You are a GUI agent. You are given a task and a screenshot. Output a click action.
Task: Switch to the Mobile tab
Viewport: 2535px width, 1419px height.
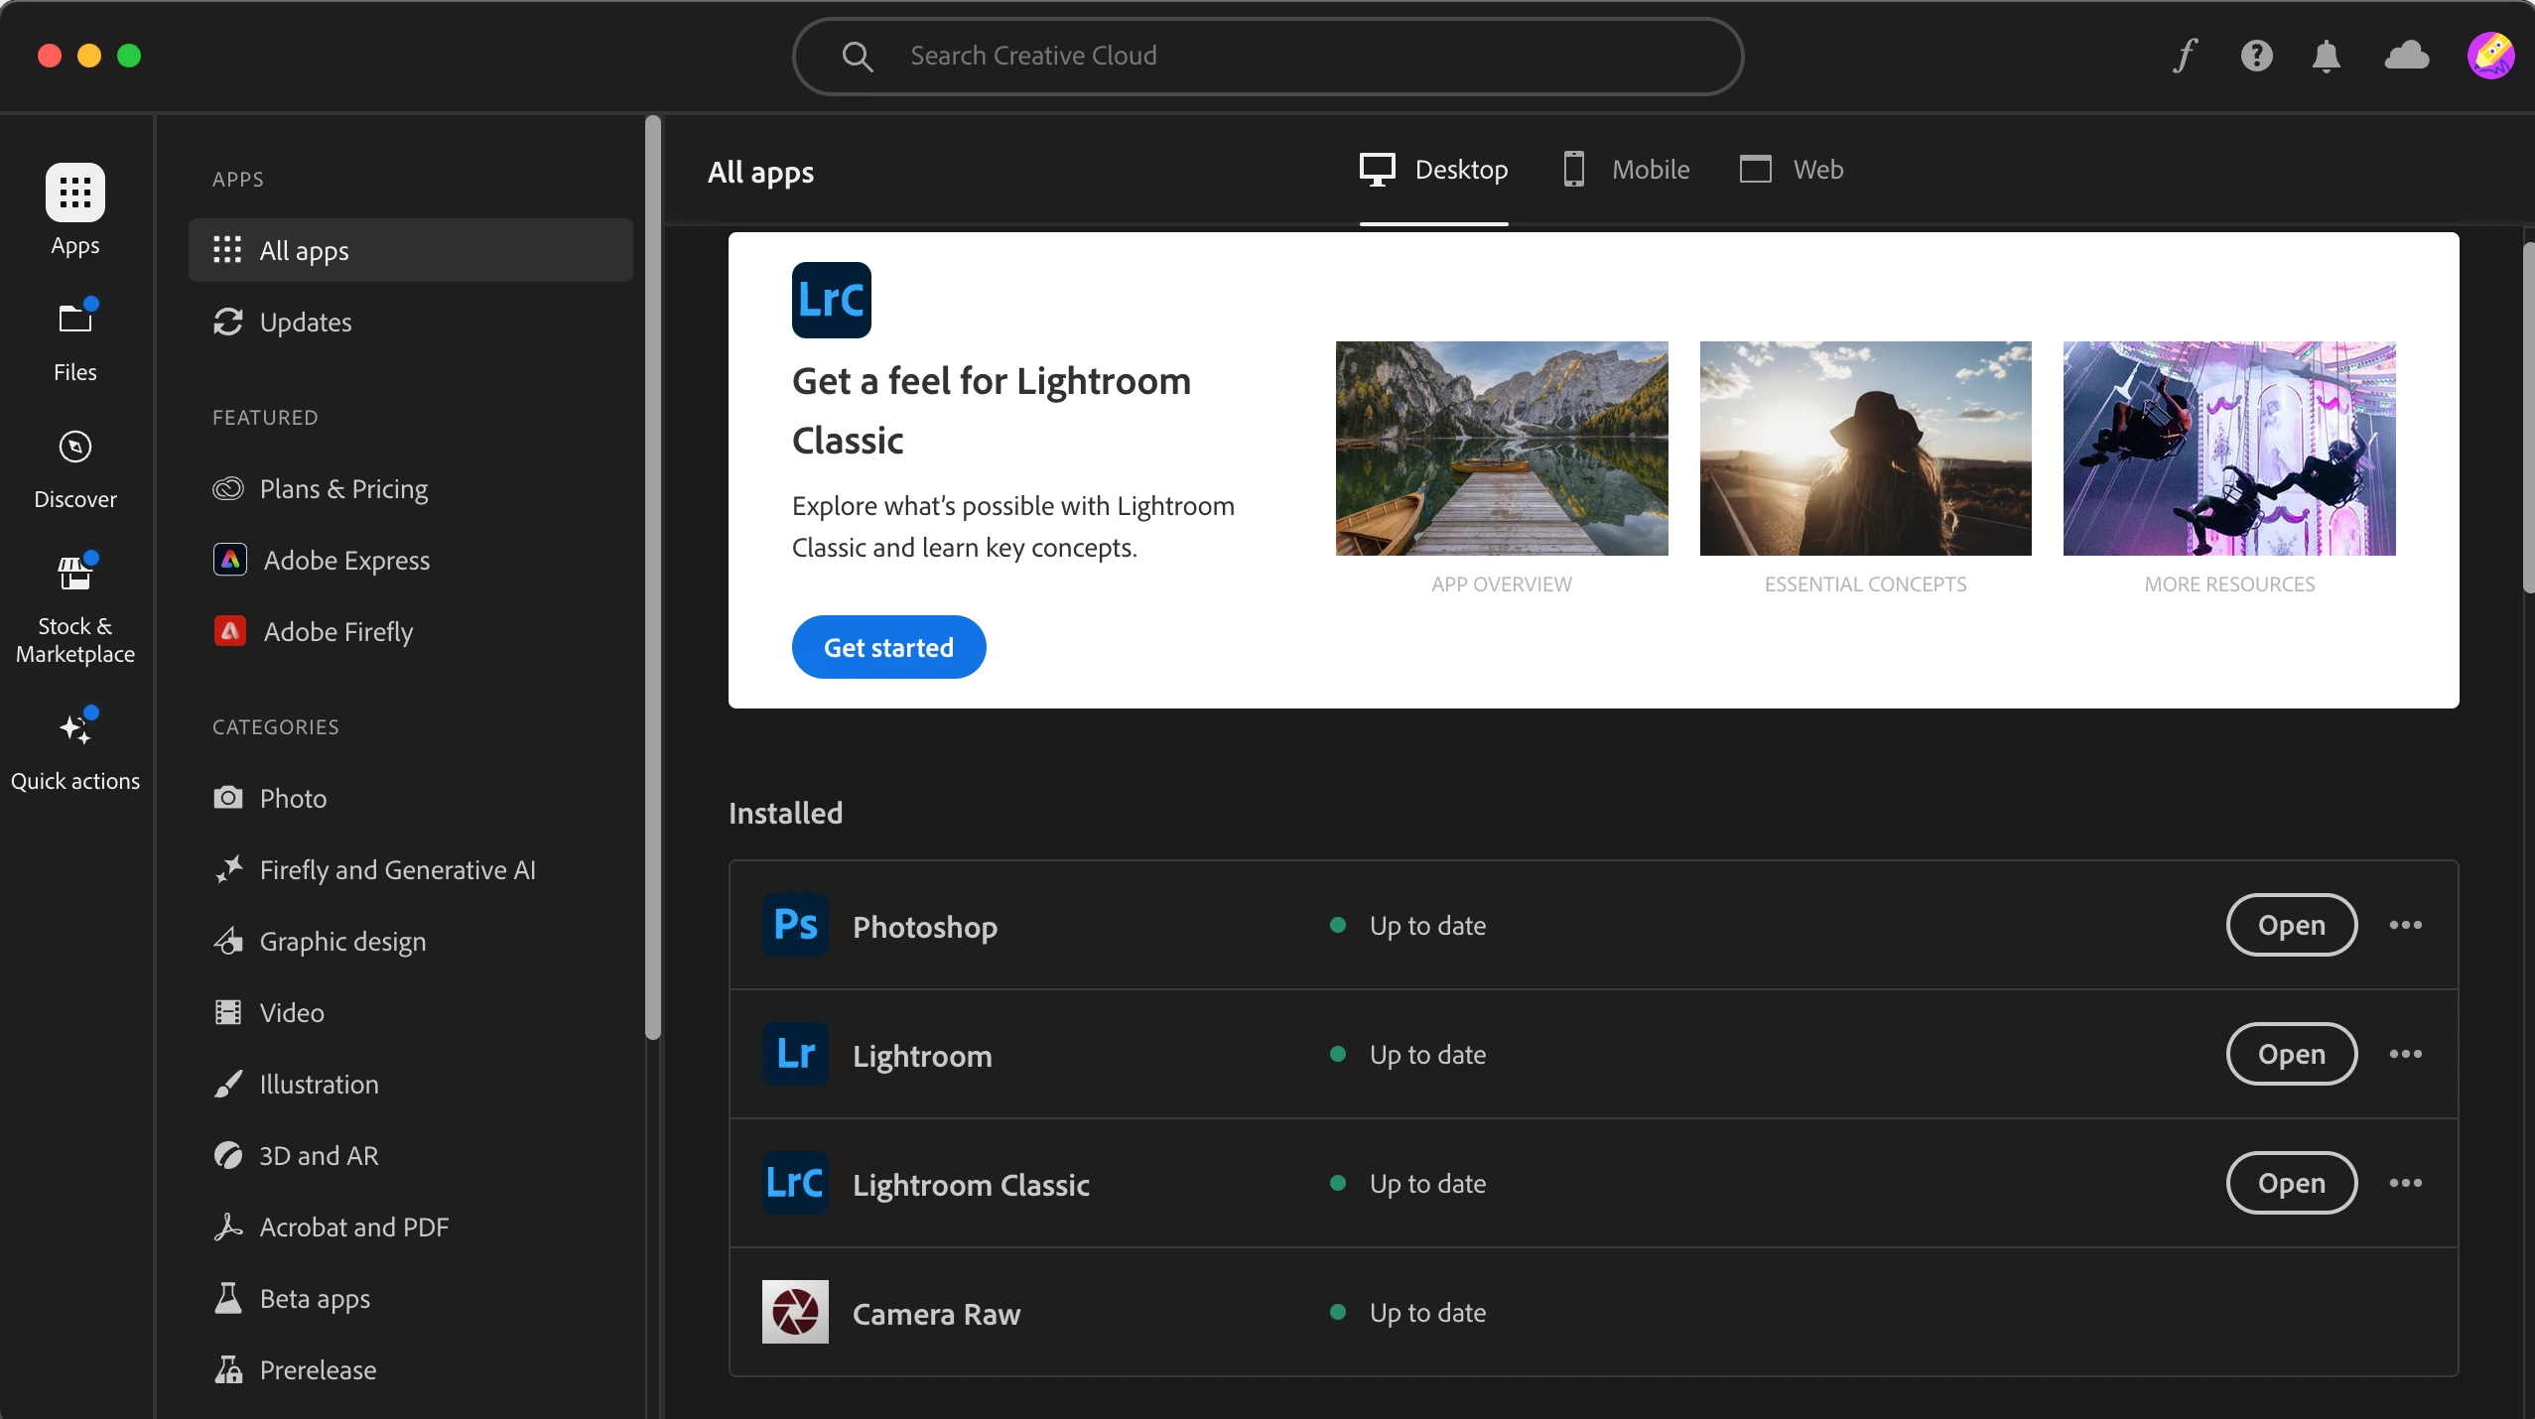click(1625, 170)
